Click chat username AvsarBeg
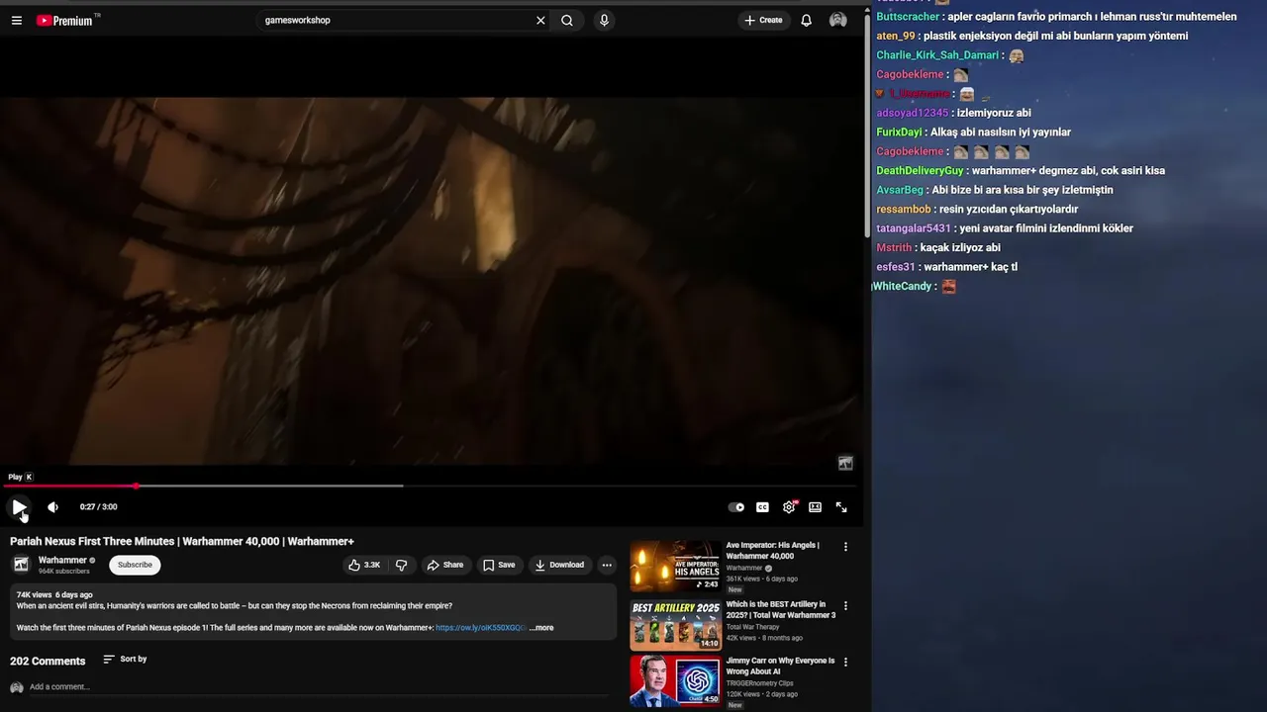 pos(900,190)
